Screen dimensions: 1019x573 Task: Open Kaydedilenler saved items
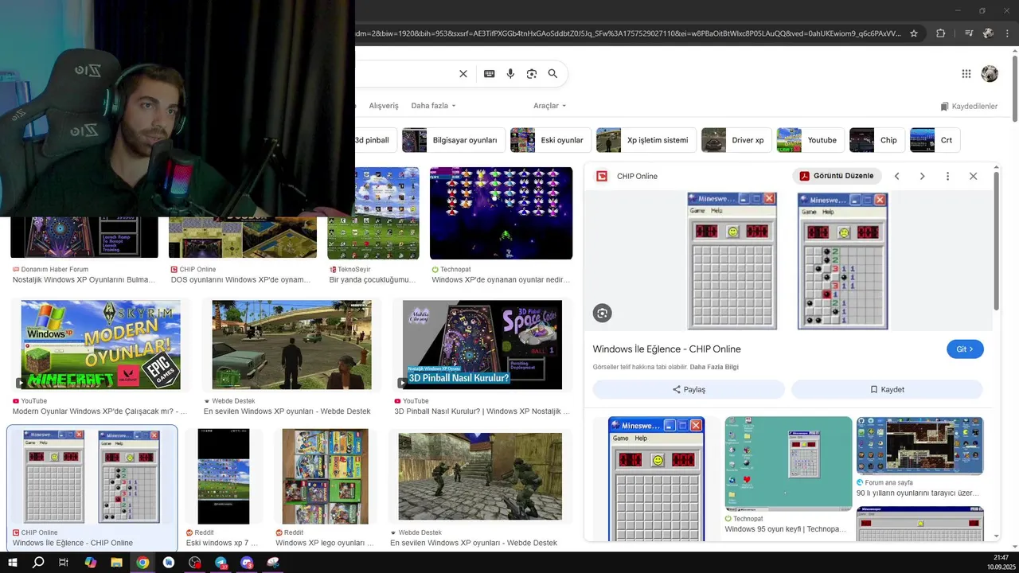(x=969, y=107)
